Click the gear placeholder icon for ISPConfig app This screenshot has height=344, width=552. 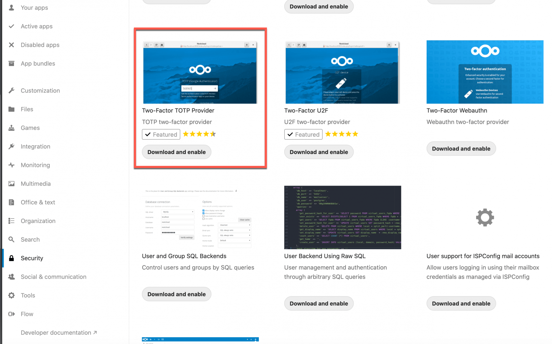click(x=485, y=218)
